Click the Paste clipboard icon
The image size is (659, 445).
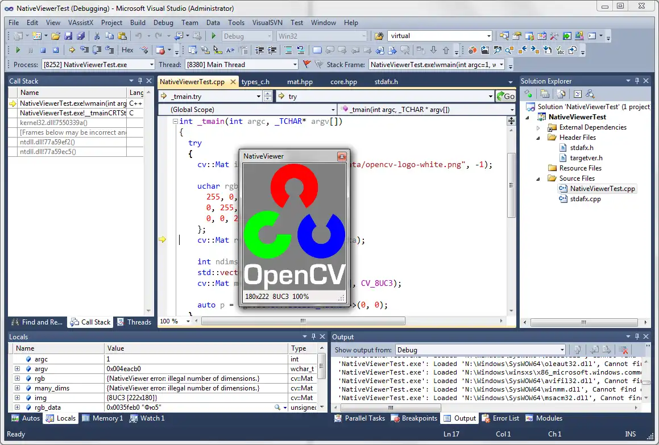pyautogui.click(x=122, y=36)
